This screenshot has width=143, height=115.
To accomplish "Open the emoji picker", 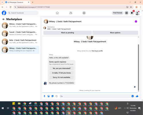I will point(132,96).
